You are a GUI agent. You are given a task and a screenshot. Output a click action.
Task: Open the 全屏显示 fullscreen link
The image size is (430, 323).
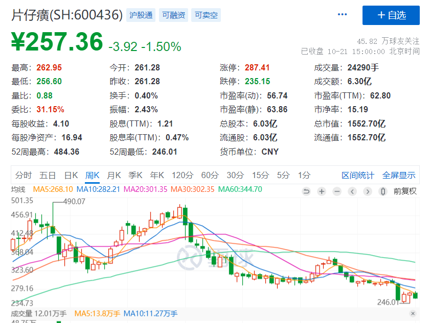click(399, 175)
